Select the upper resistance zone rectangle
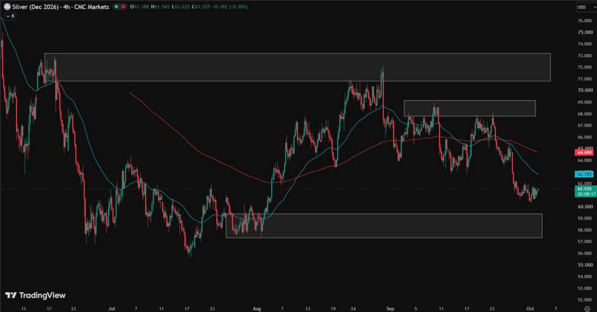This screenshot has height=312, width=597. (x=298, y=67)
